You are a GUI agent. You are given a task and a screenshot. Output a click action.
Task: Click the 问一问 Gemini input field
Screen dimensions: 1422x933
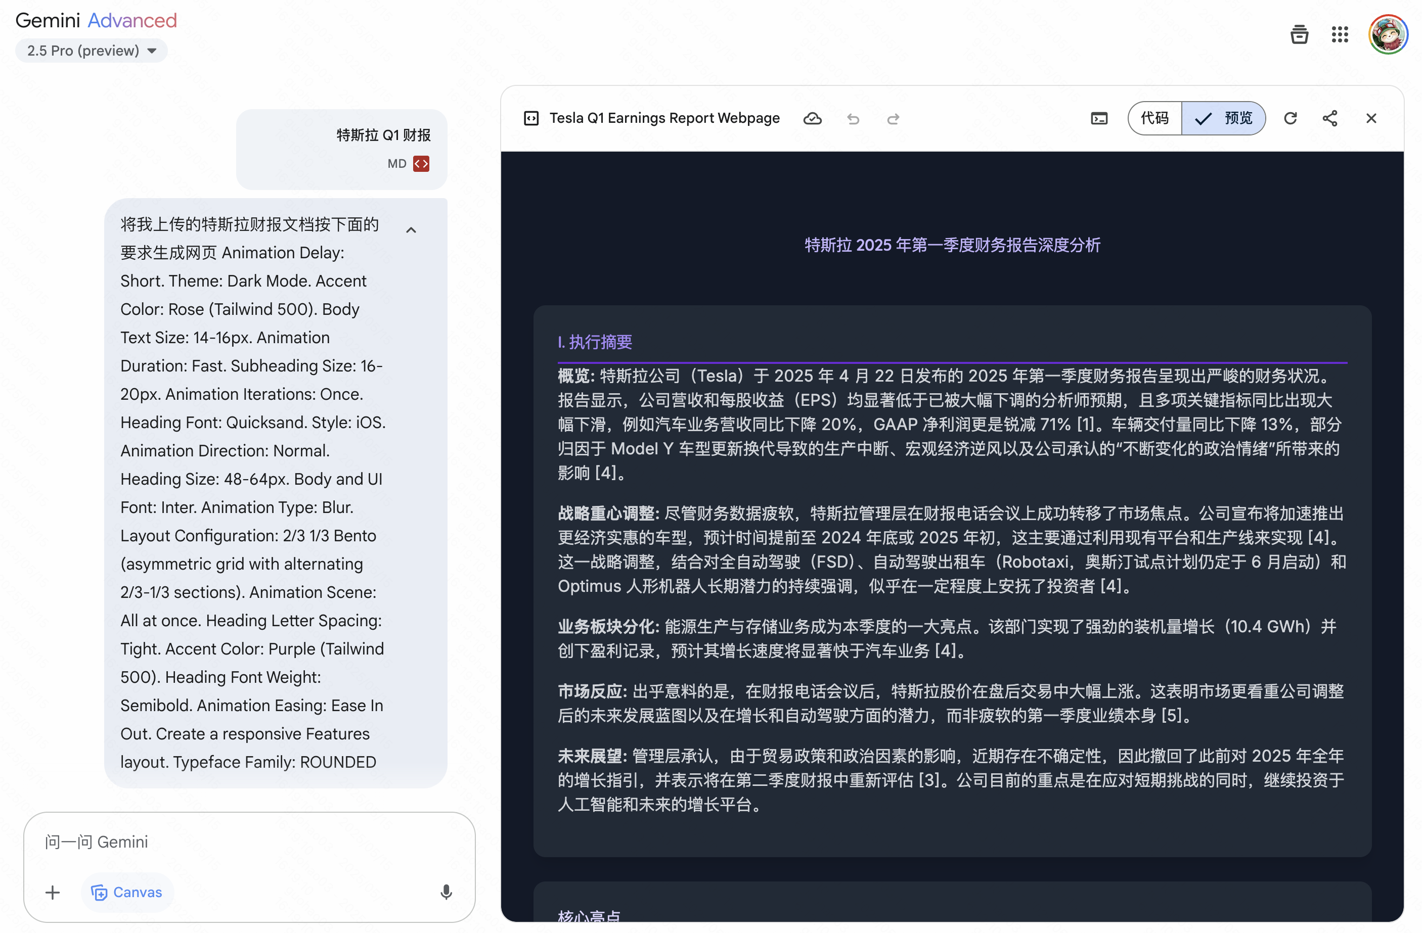[249, 842]
